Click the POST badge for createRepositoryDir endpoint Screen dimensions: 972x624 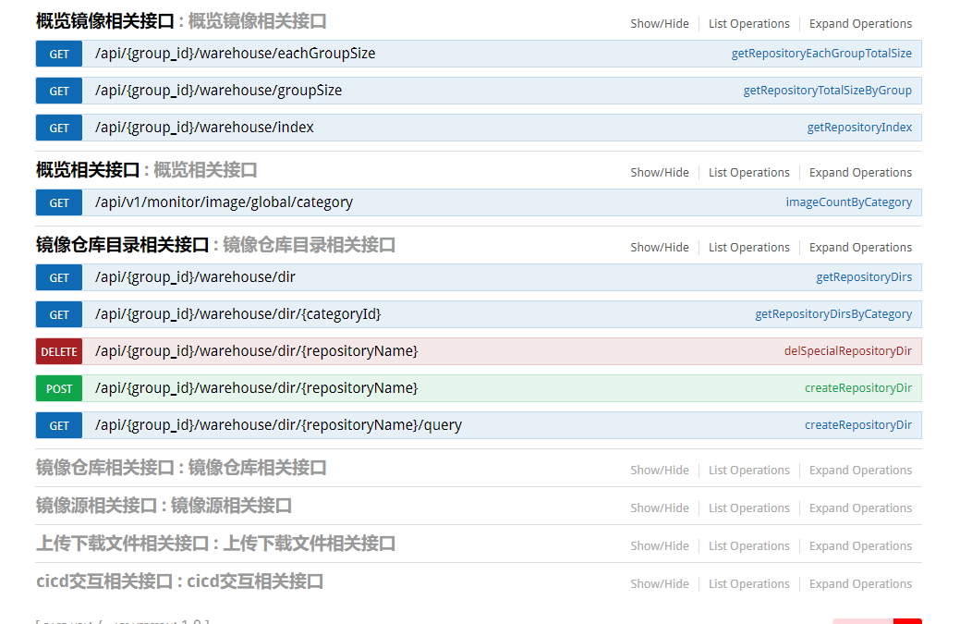pyautogui.click(x=58, y=388)
